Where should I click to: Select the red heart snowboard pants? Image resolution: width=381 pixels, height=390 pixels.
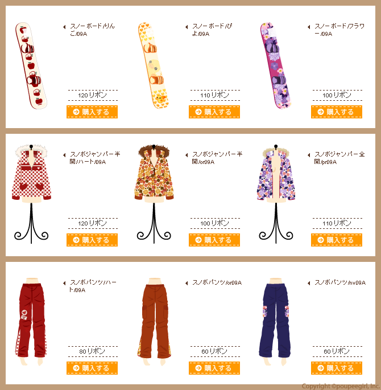[x=31, y=322]
